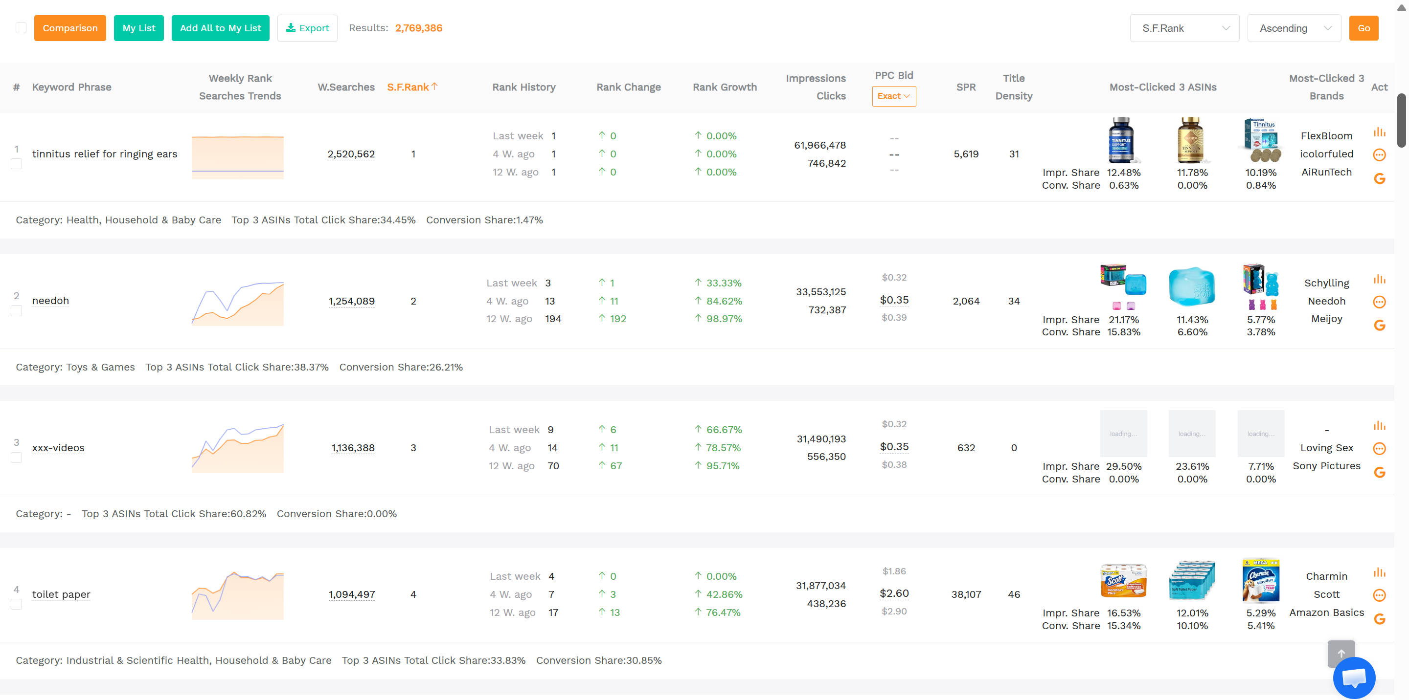Click the download icon inside Export button

tap(292, 27)
